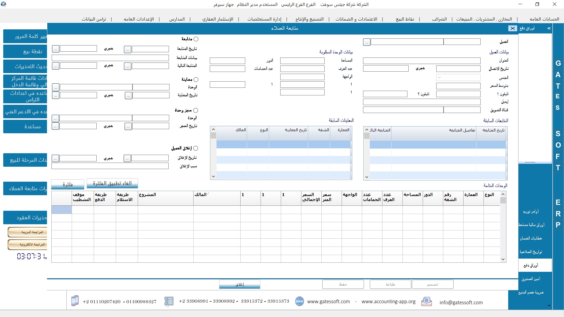Open الضرائب menu
The height and width of the screenshot is (317, 564).
(439, 19)
